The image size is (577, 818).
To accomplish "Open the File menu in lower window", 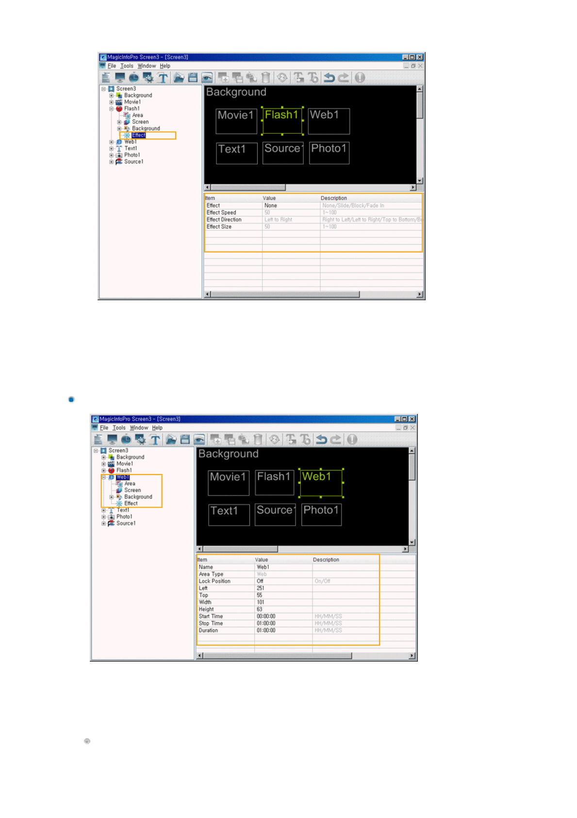I will pos(104,428).
